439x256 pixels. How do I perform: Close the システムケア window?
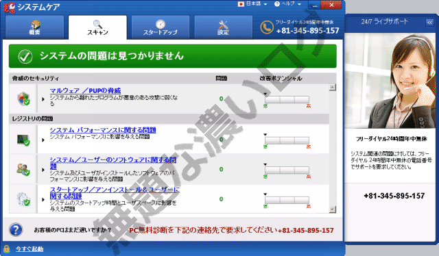pyautogui.click(x=331, y=5)
